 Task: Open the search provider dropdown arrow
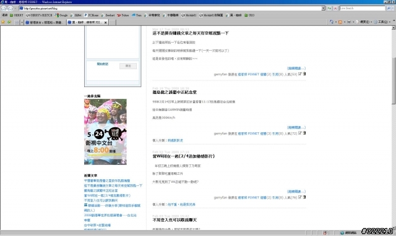point(394,8)
